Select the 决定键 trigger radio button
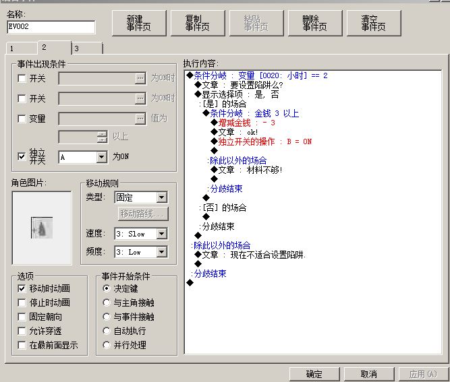The image size is (450, 382). pos(107,288)
